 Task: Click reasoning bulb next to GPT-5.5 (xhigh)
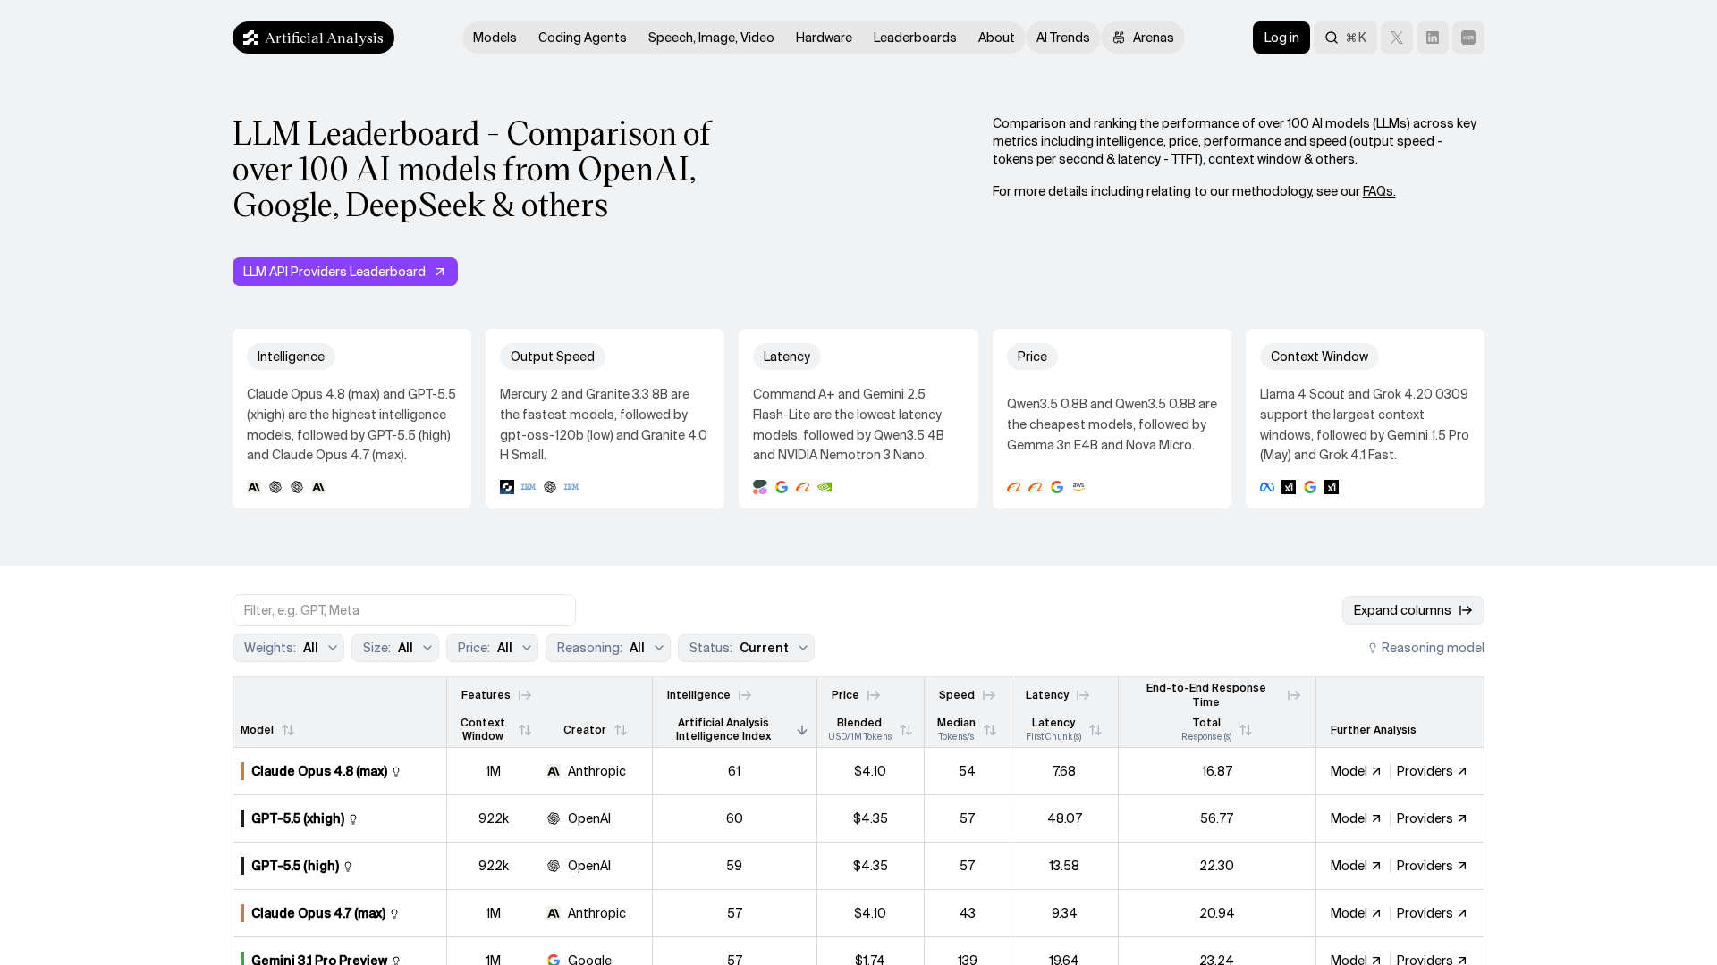[353, 819]
